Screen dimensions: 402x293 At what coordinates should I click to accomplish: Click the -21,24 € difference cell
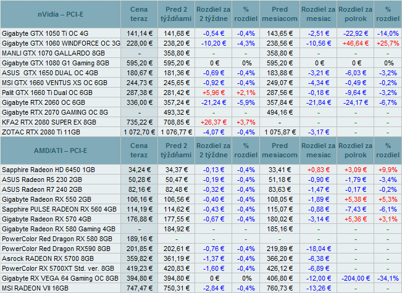(x=214, y=102)
